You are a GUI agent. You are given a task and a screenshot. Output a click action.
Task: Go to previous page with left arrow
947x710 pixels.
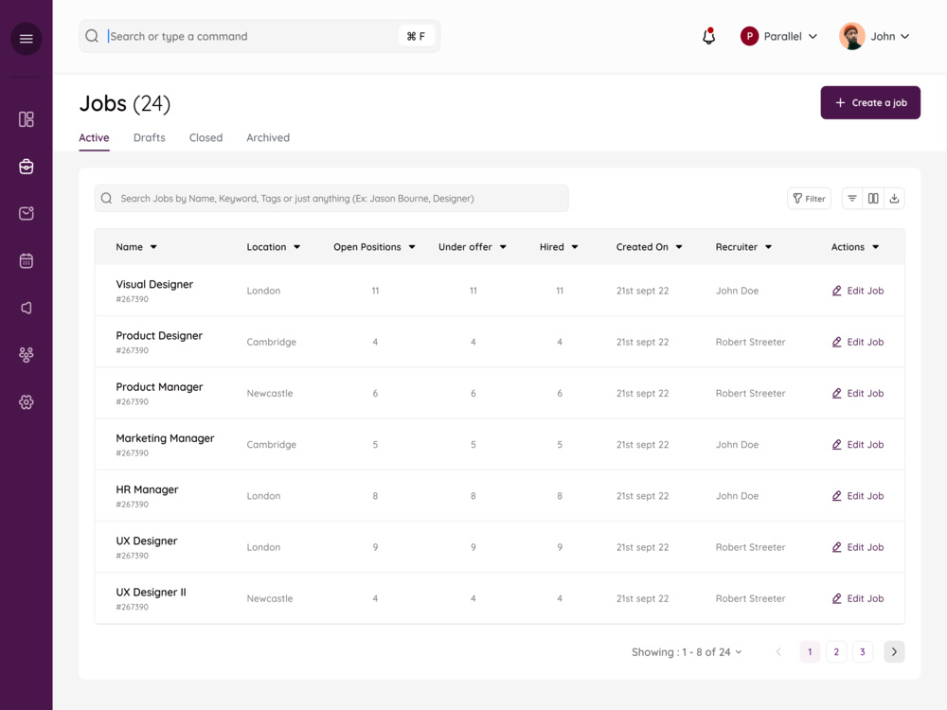click(778, 651)
